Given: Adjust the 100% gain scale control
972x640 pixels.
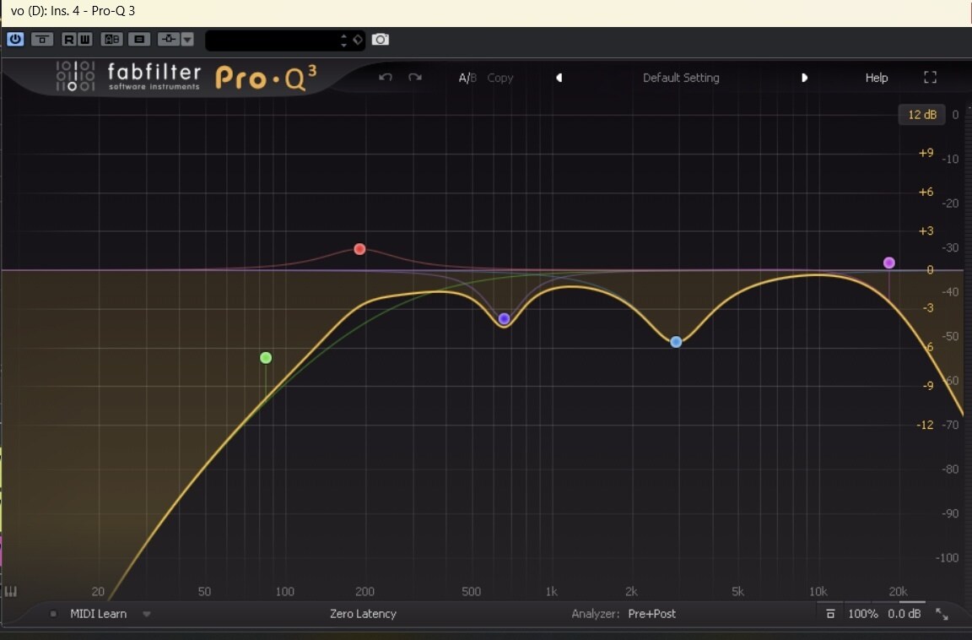Looking at the screenshot, I should [x=862, y=614].
